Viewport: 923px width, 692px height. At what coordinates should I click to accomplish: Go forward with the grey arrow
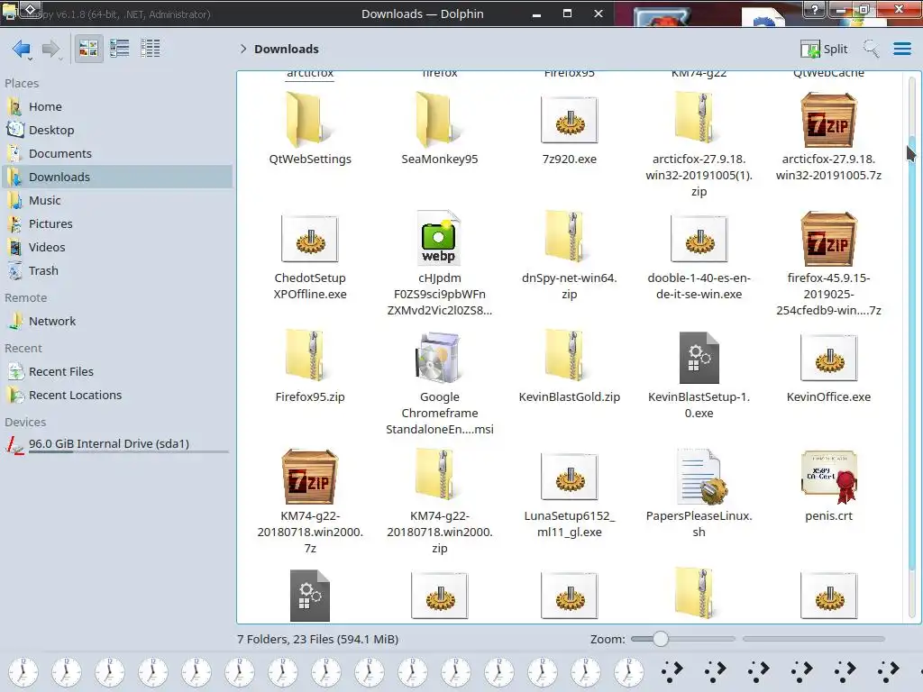click(51, 49)
